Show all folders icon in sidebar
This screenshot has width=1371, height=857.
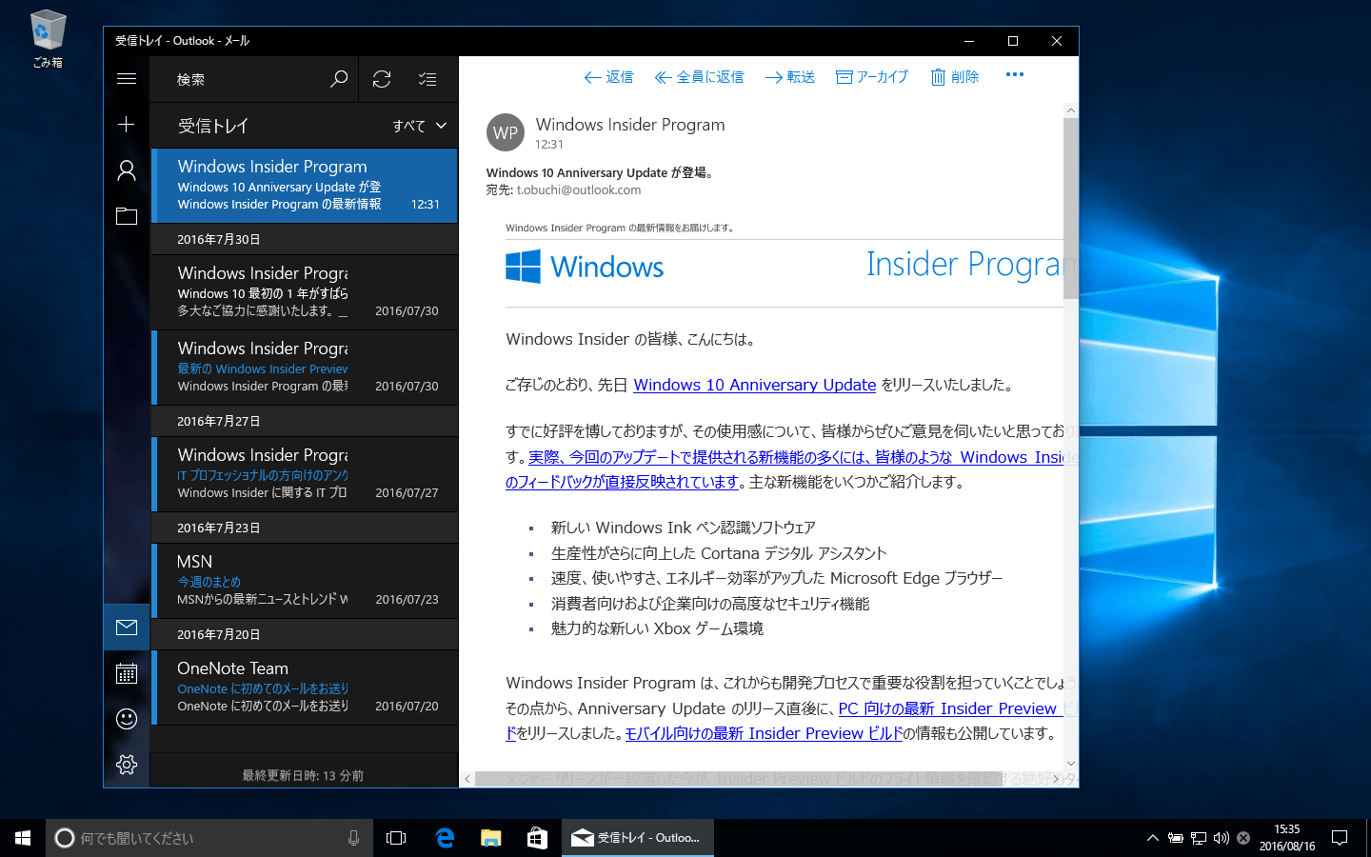[x=127, y=216]
